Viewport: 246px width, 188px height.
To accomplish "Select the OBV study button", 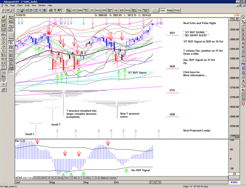I will (104, 11).
